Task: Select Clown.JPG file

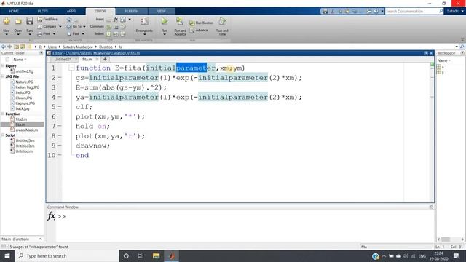Action: [x=23, y=98]
